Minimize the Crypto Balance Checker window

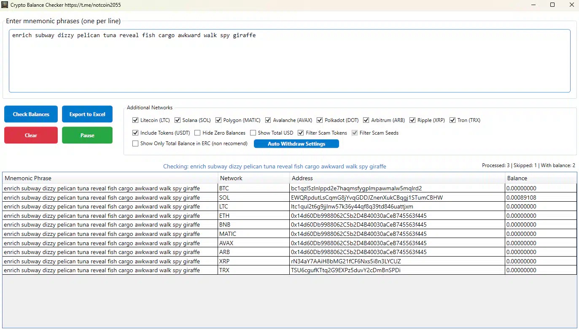click(x=533, y=5)
